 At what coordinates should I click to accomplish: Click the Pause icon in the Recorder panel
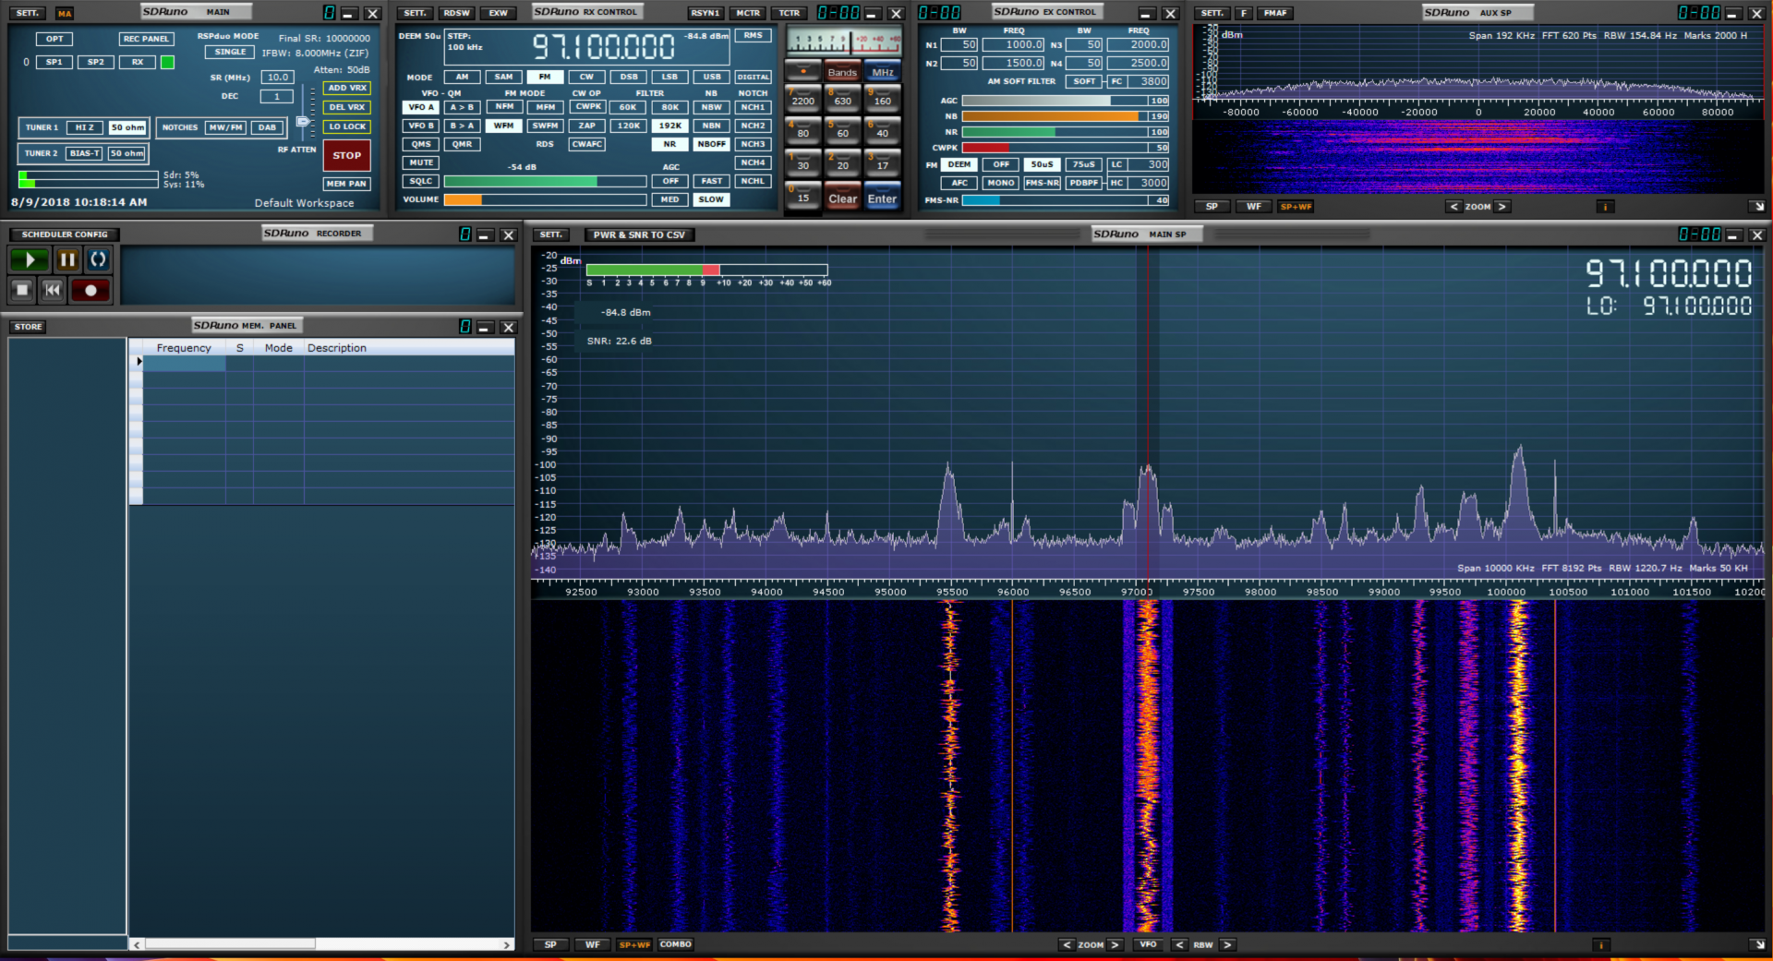click(67, 259)
